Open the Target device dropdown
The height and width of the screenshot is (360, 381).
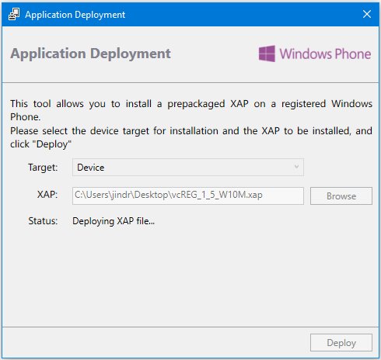[x=188, y=168]
